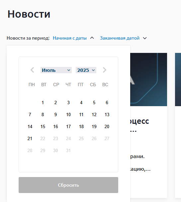This screenshot has width=181, height=202.
Task: Choose the 15th in the calendar
Action: tap(43, 126)
